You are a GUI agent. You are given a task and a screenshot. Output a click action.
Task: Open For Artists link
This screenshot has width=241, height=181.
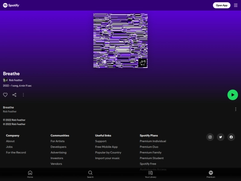(x=58, y=141)
